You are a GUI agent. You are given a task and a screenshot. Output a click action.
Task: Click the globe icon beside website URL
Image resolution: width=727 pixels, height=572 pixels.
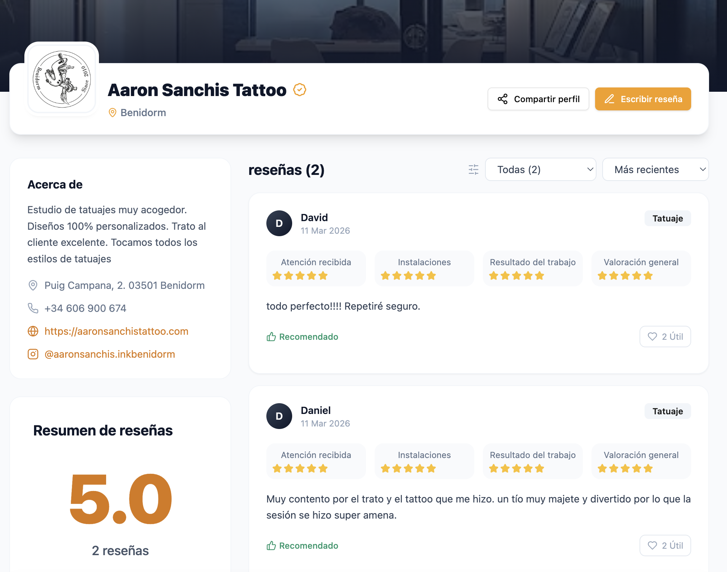click(33, 331)
